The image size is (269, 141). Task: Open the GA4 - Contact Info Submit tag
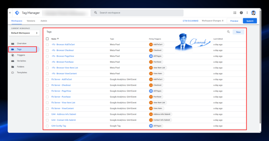click(x=64, y=120)
